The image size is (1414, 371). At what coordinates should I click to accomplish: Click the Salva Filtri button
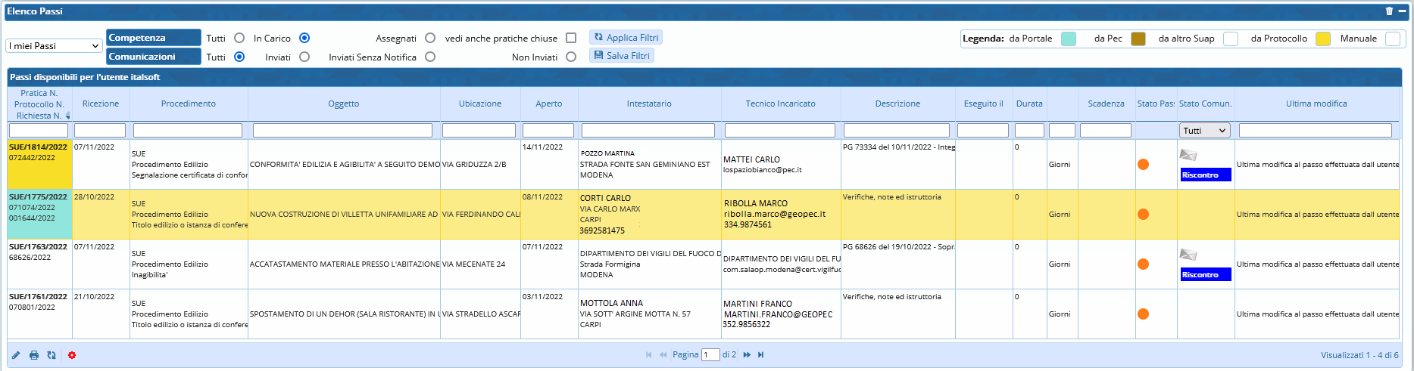pos(622,56)
